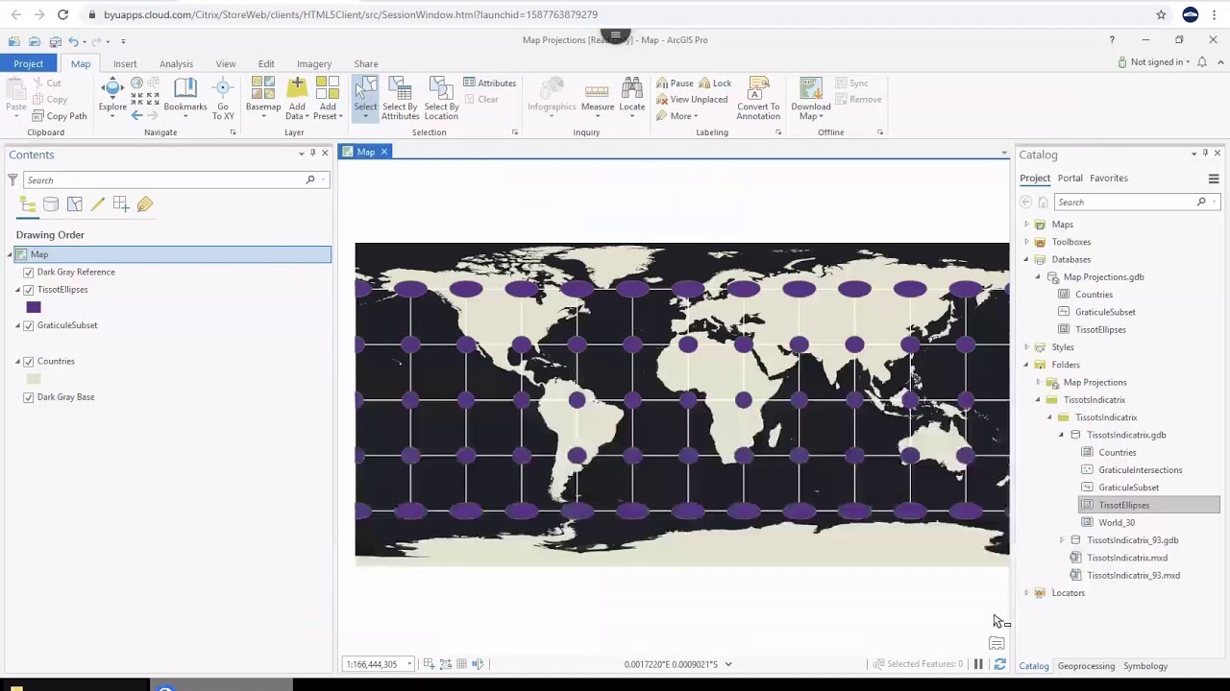Open the Bookmarks menu icon
The image size is (1230, 691).
185,88
